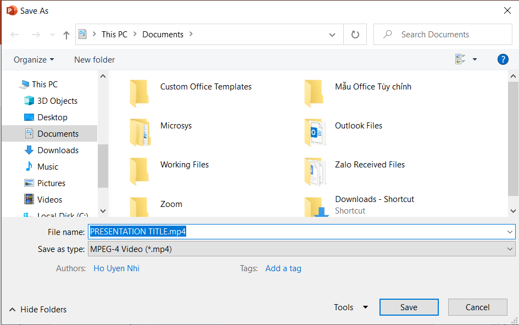This screenshot has height=325, width=519.
Task: Open the Organize dropdown menu
Action: tap(34, 59)
